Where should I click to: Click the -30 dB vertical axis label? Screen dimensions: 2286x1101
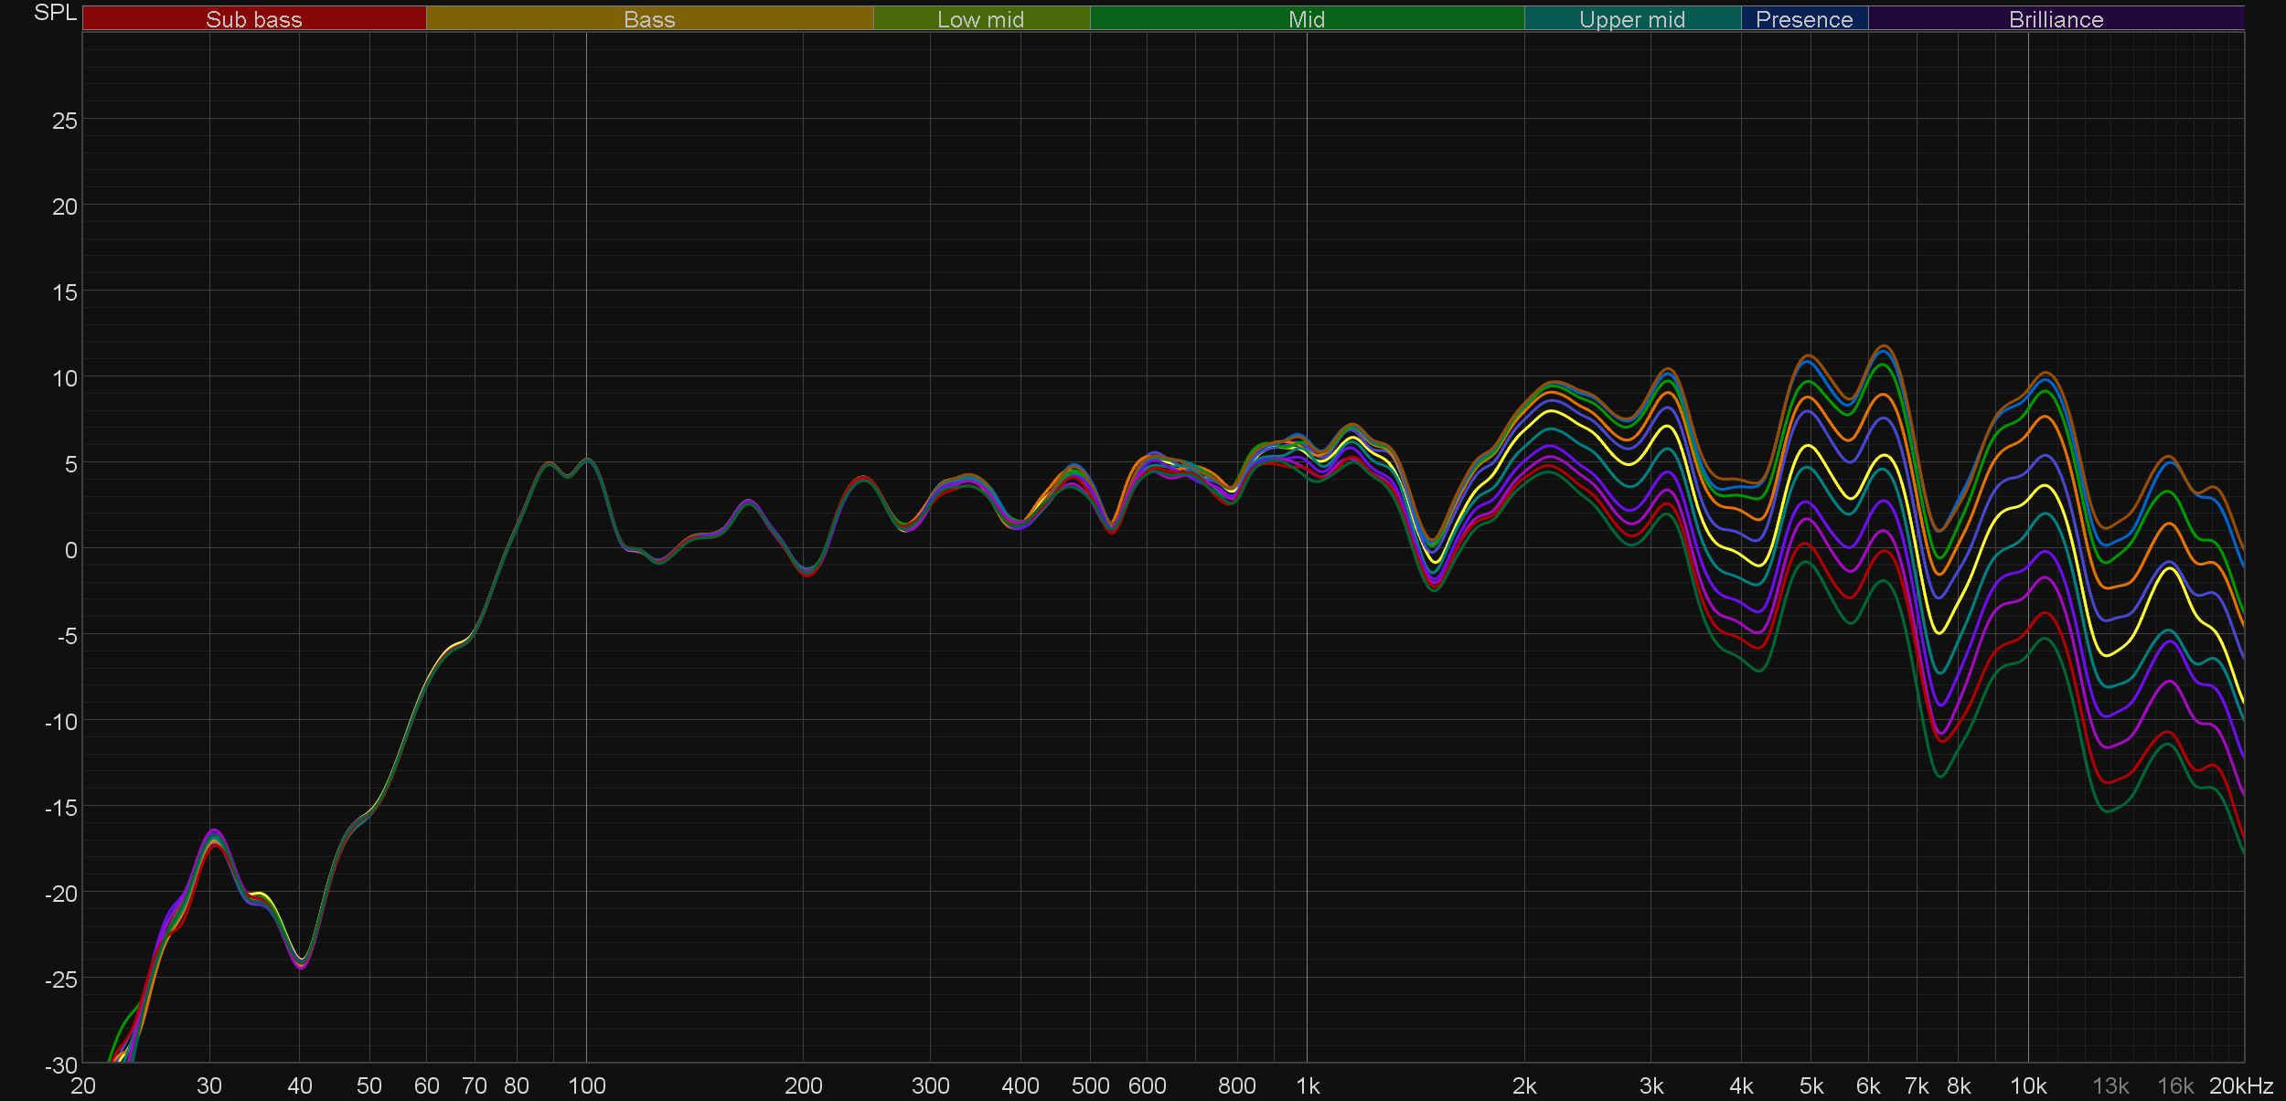(61, 1064)
